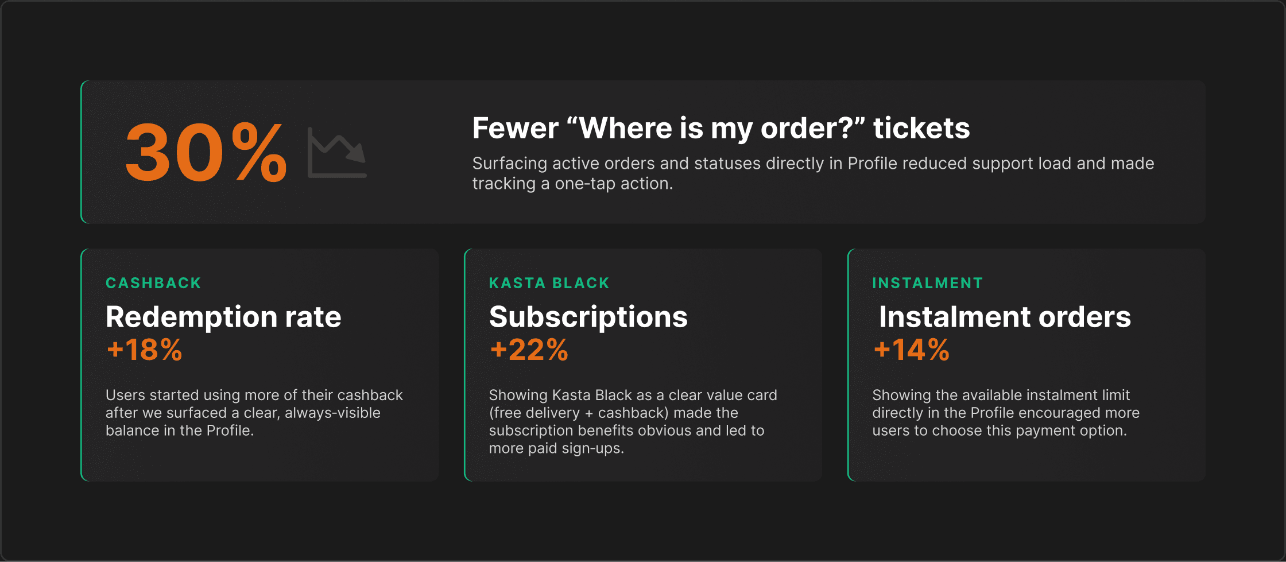The height and width of the screenshot is (562, 1286).
Task: Click the instalment limit description text
Action: pos(1006,413)
